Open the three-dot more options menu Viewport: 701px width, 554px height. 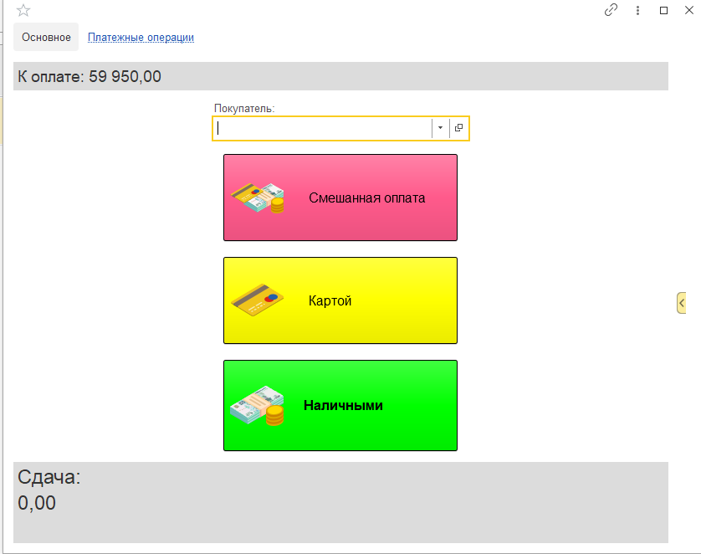pyautogui.click(x=637, y=10)
